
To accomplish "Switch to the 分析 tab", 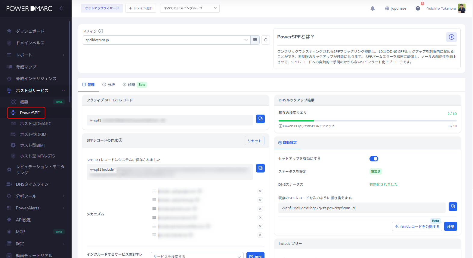I will pyautogui.click(x=109, y=85).
